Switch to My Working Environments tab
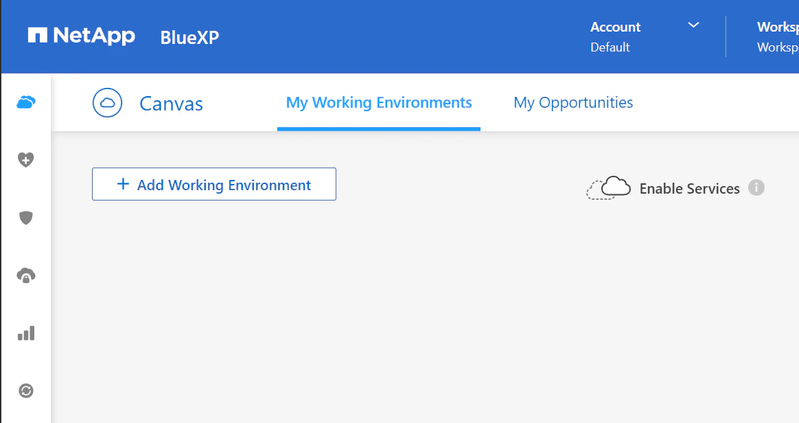This screenshot has width=799, height=423. tap(379, 103)
